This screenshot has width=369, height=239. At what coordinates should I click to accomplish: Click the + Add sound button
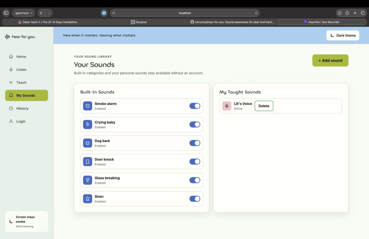pos(330,60)
